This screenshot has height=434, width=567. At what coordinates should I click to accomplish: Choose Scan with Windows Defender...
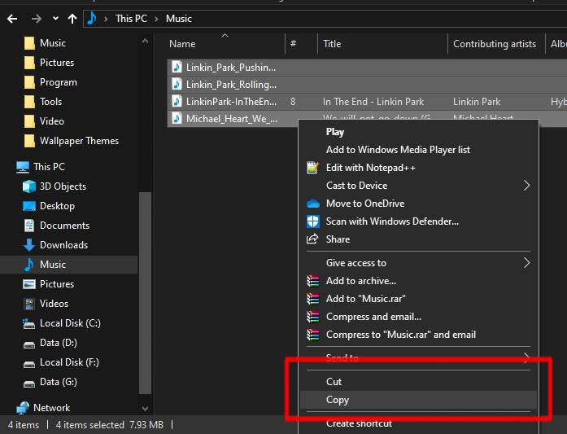point(418,221)
